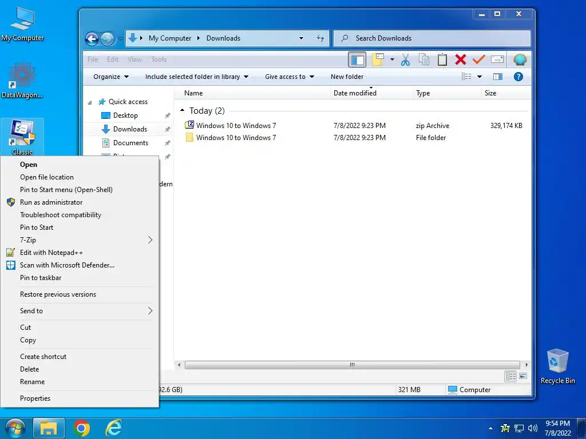
Task: Click the volume speaker tray icon
Action: (x=533, y=428)
